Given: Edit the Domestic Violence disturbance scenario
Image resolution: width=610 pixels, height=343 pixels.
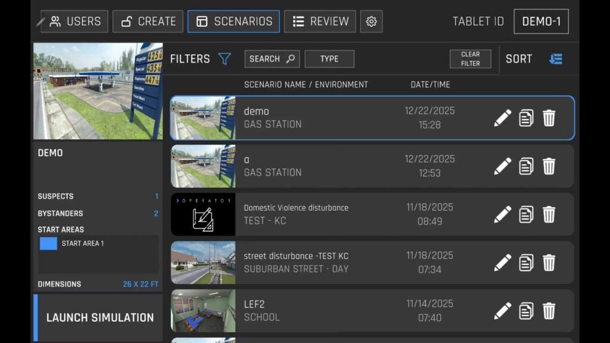Looking at the screenshot, I should click(x=502, y=214).
